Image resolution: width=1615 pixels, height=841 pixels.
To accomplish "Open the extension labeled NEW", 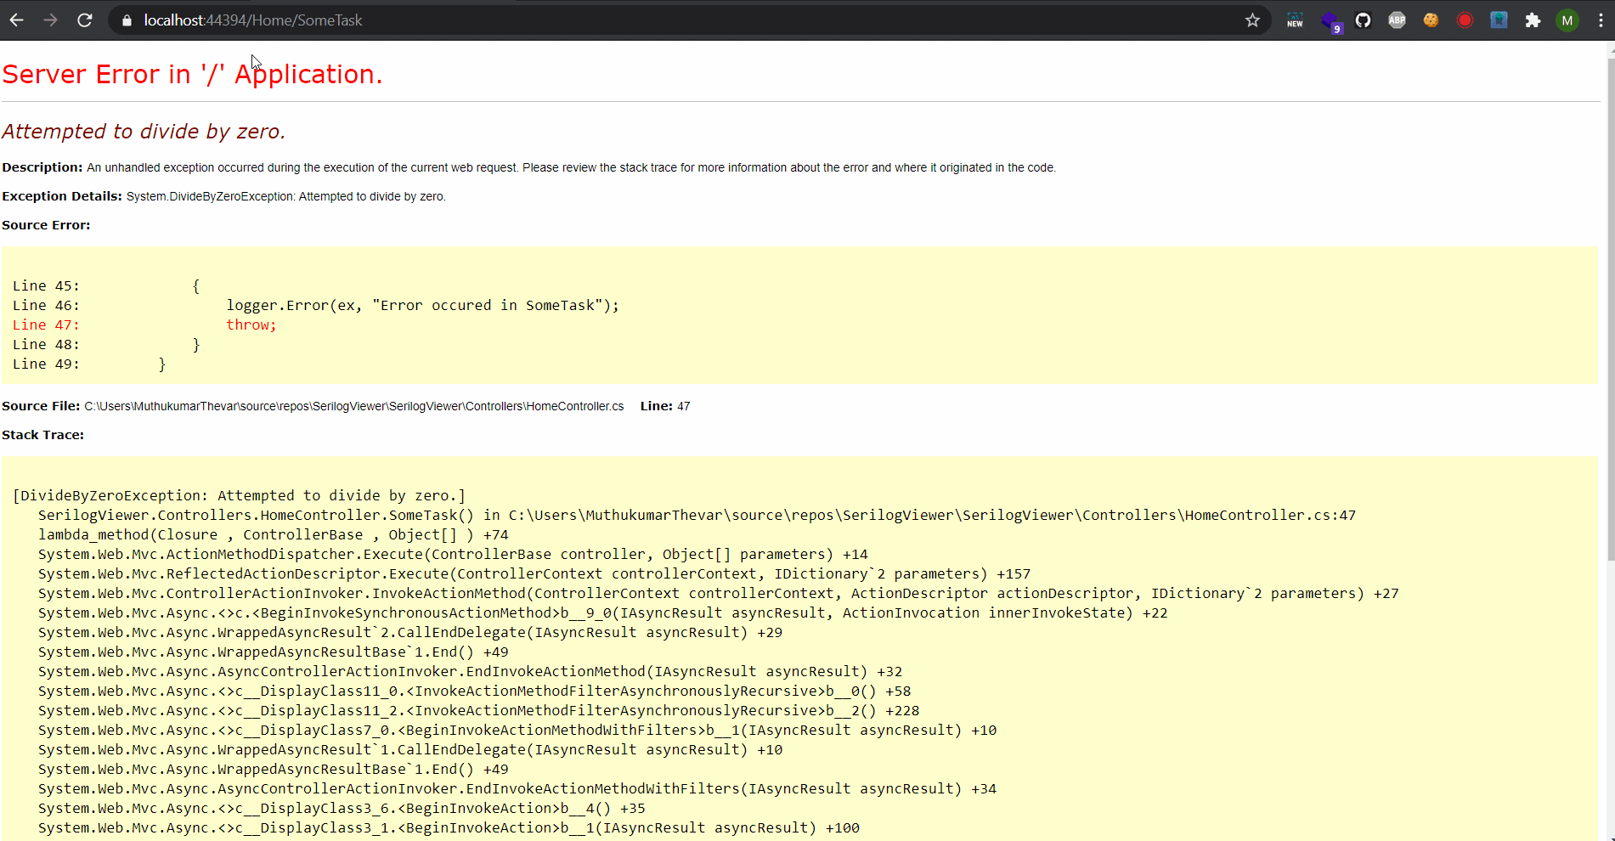I will [x=1295, y=20].
